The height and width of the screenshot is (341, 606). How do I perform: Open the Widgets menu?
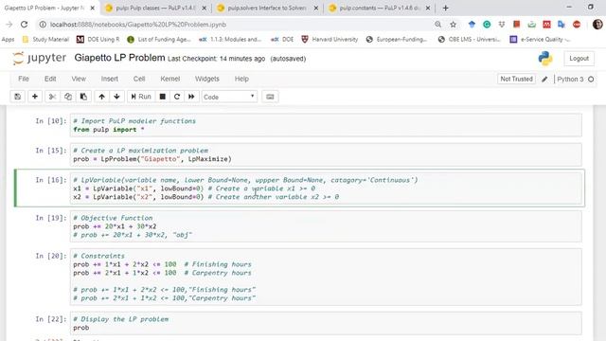pos(207,79)
